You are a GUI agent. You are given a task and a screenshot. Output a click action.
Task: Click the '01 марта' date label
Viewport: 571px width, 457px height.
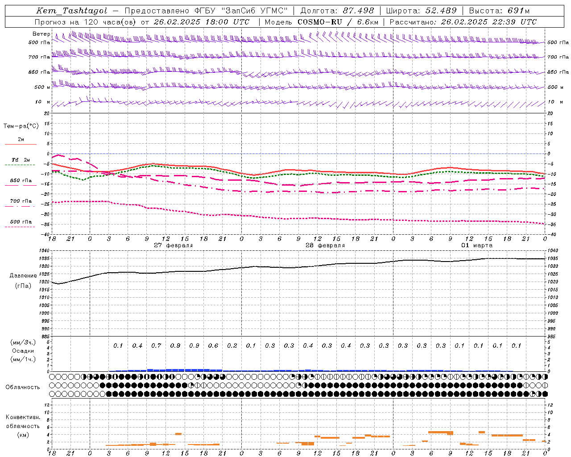click(x=476, y=245)
